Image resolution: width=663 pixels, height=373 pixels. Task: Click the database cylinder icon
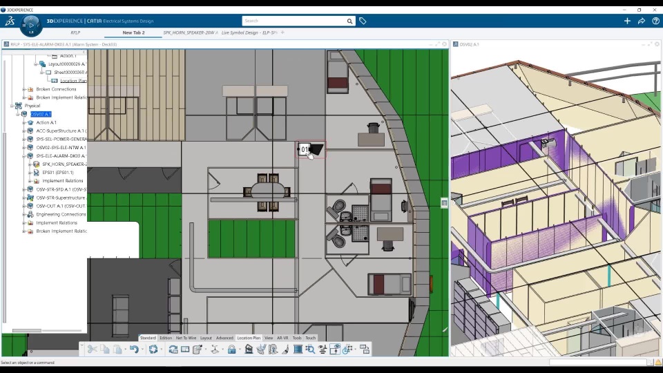[198, 350]
